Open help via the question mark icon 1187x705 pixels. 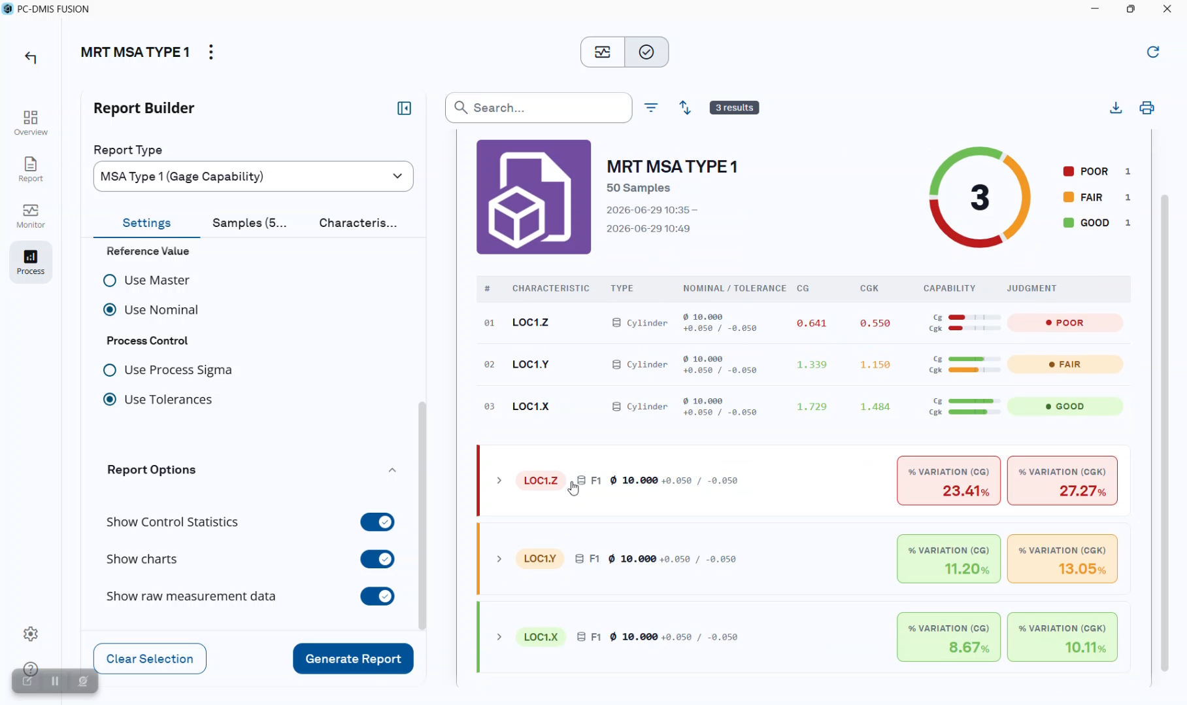31,668
